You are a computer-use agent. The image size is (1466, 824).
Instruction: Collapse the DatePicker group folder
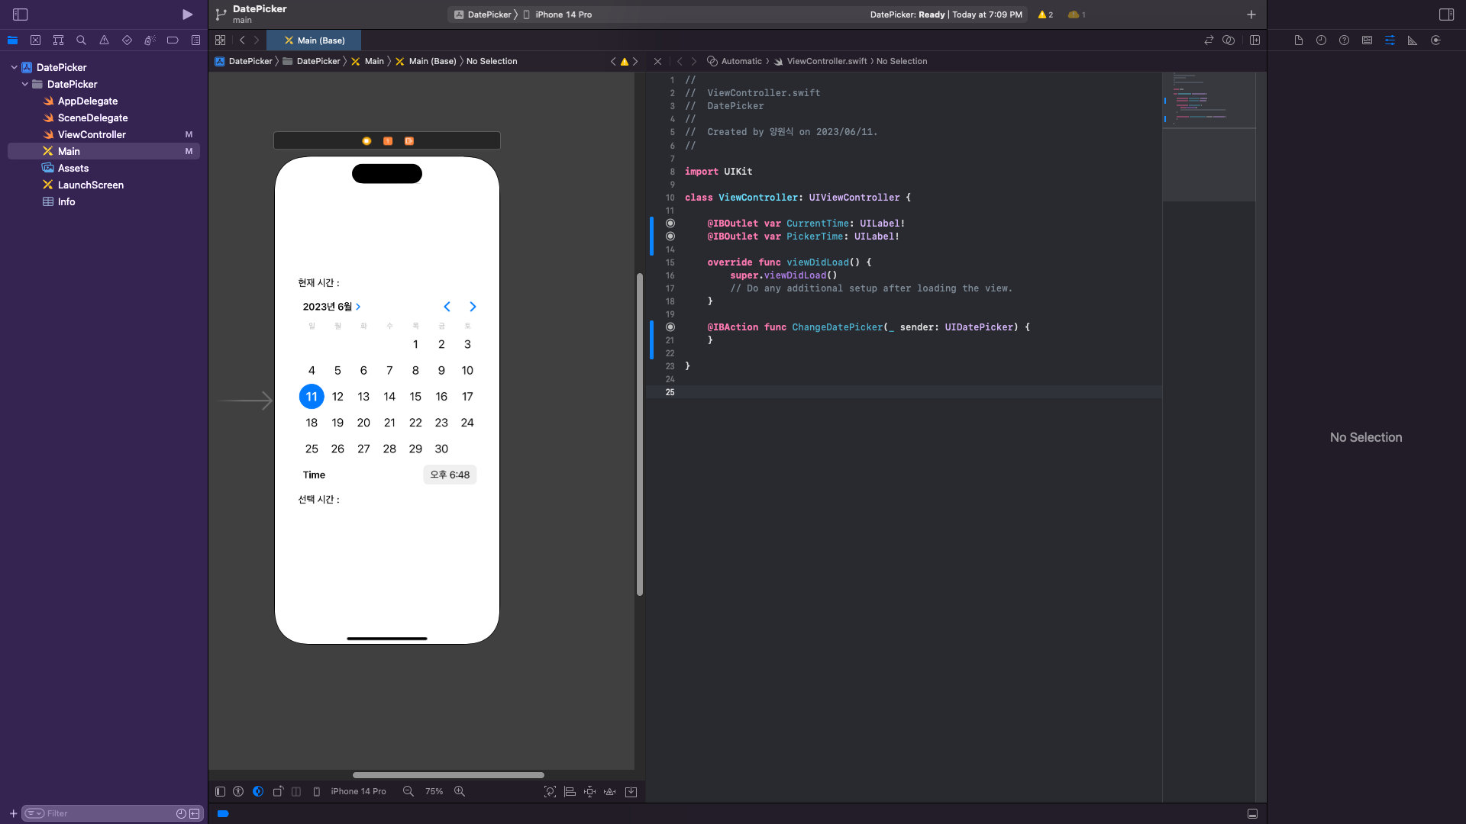click(25, 84)
